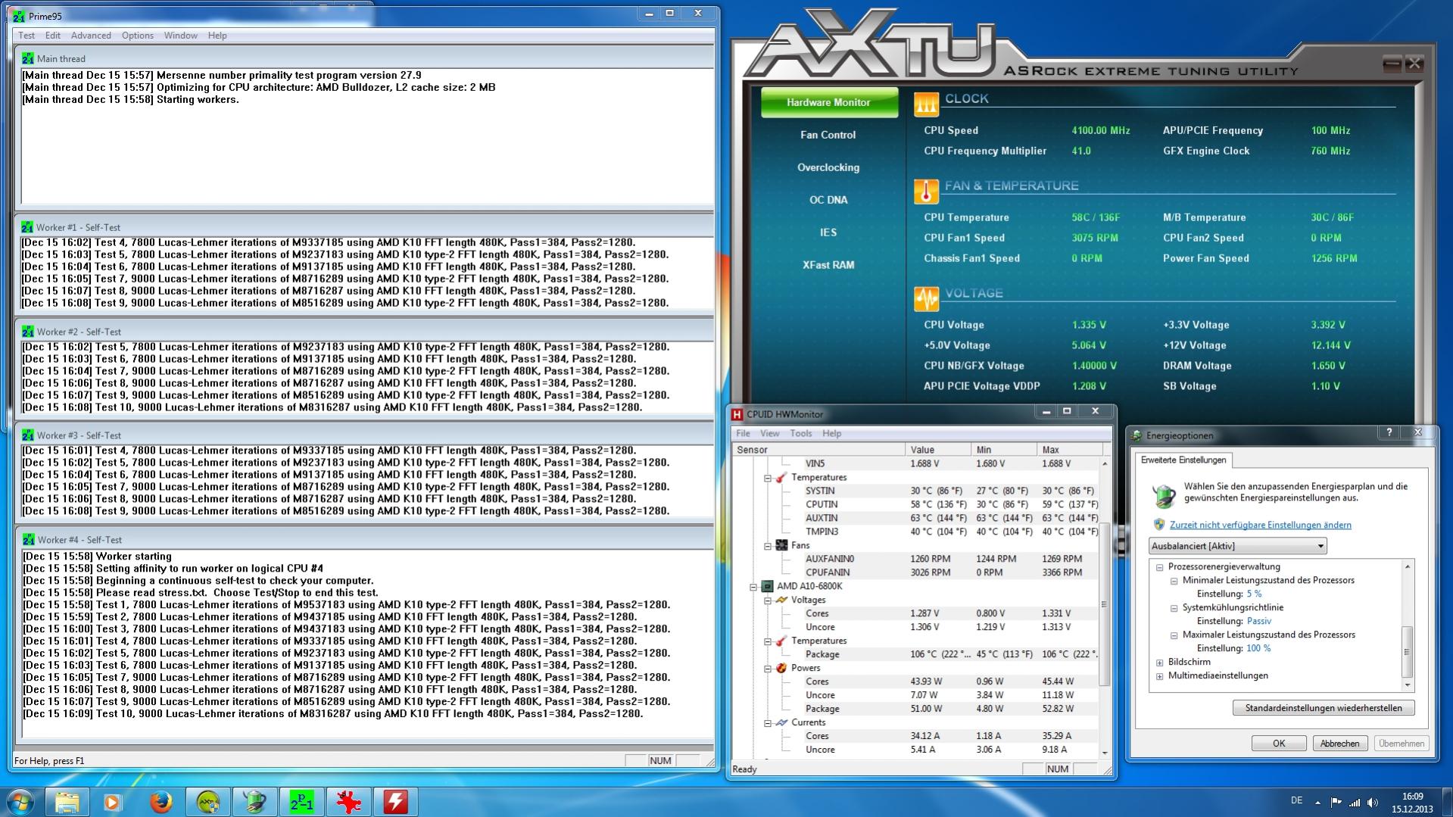Expand the Bildschirm node

1159,663
